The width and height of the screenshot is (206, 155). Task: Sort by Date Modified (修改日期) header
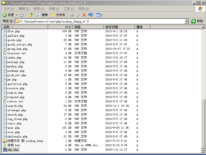(x=120, y=27)
